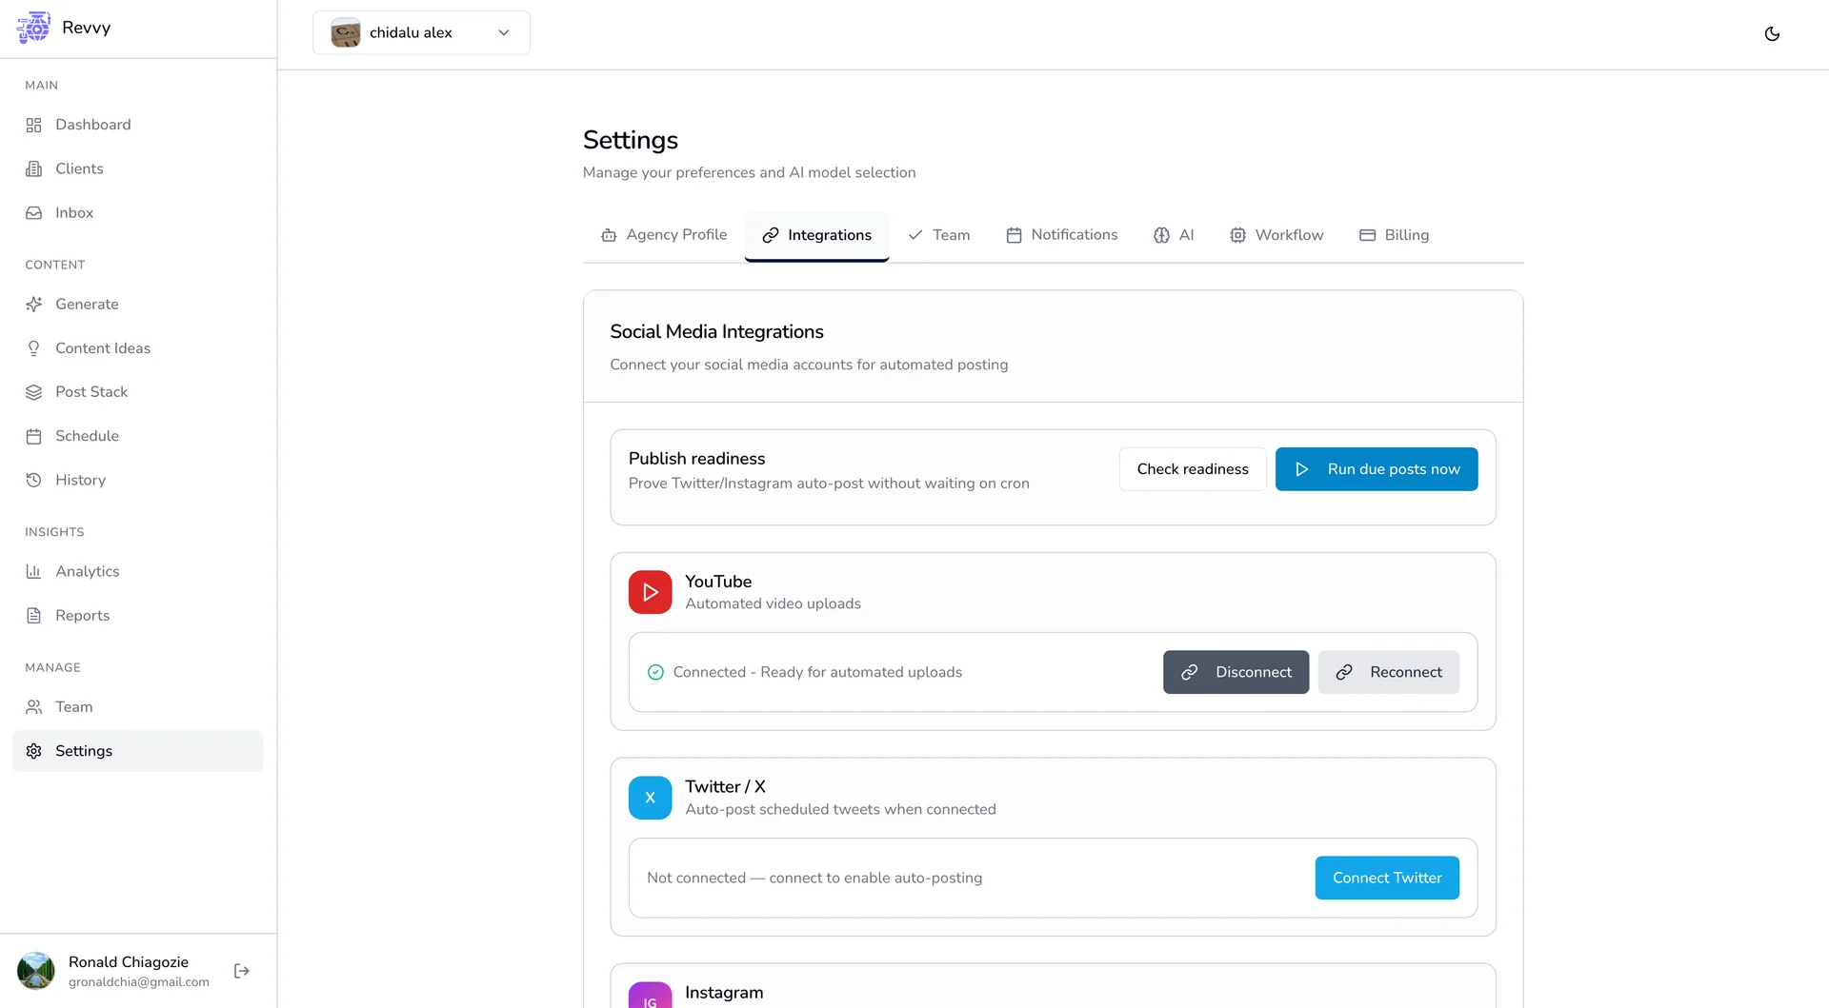Click the red YouTube logo icon
This screenshot has width=1829, height=1008.
pyautogui.click(x=650, y=592)
